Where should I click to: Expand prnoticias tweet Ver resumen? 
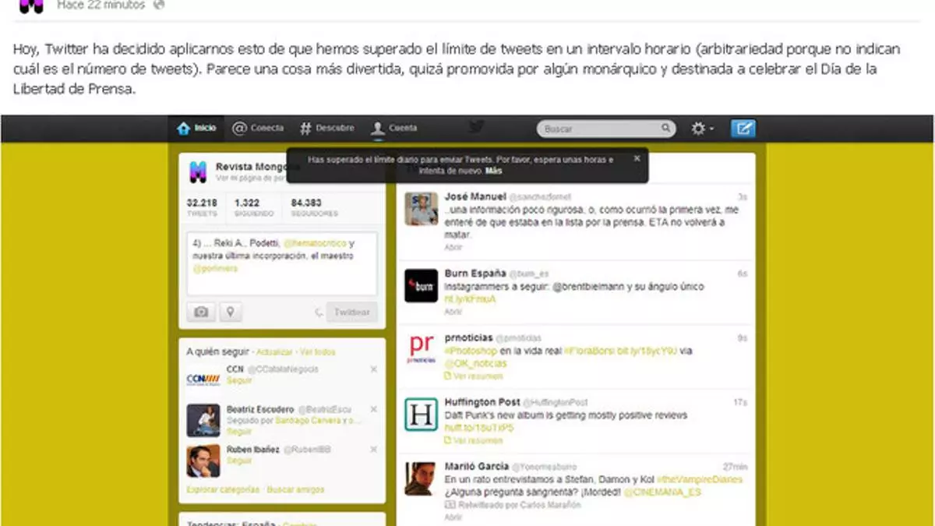(471, 376)
